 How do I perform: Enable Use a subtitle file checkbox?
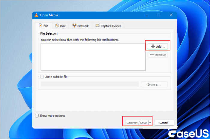[42, 77]
